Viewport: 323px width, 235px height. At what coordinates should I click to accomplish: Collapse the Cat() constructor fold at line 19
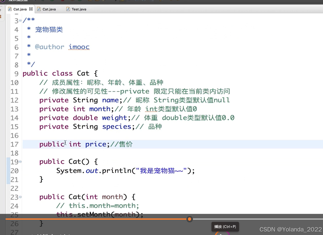[x=20, y=162]
